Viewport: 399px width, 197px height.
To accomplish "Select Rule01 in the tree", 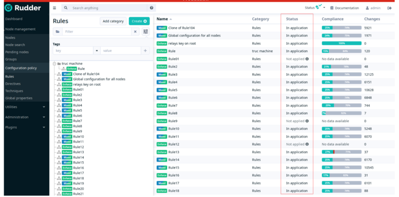I will 78,90.
